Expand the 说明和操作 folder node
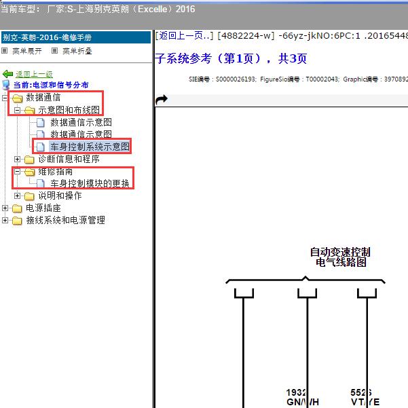The image size is (408, 408). (17, 196)
